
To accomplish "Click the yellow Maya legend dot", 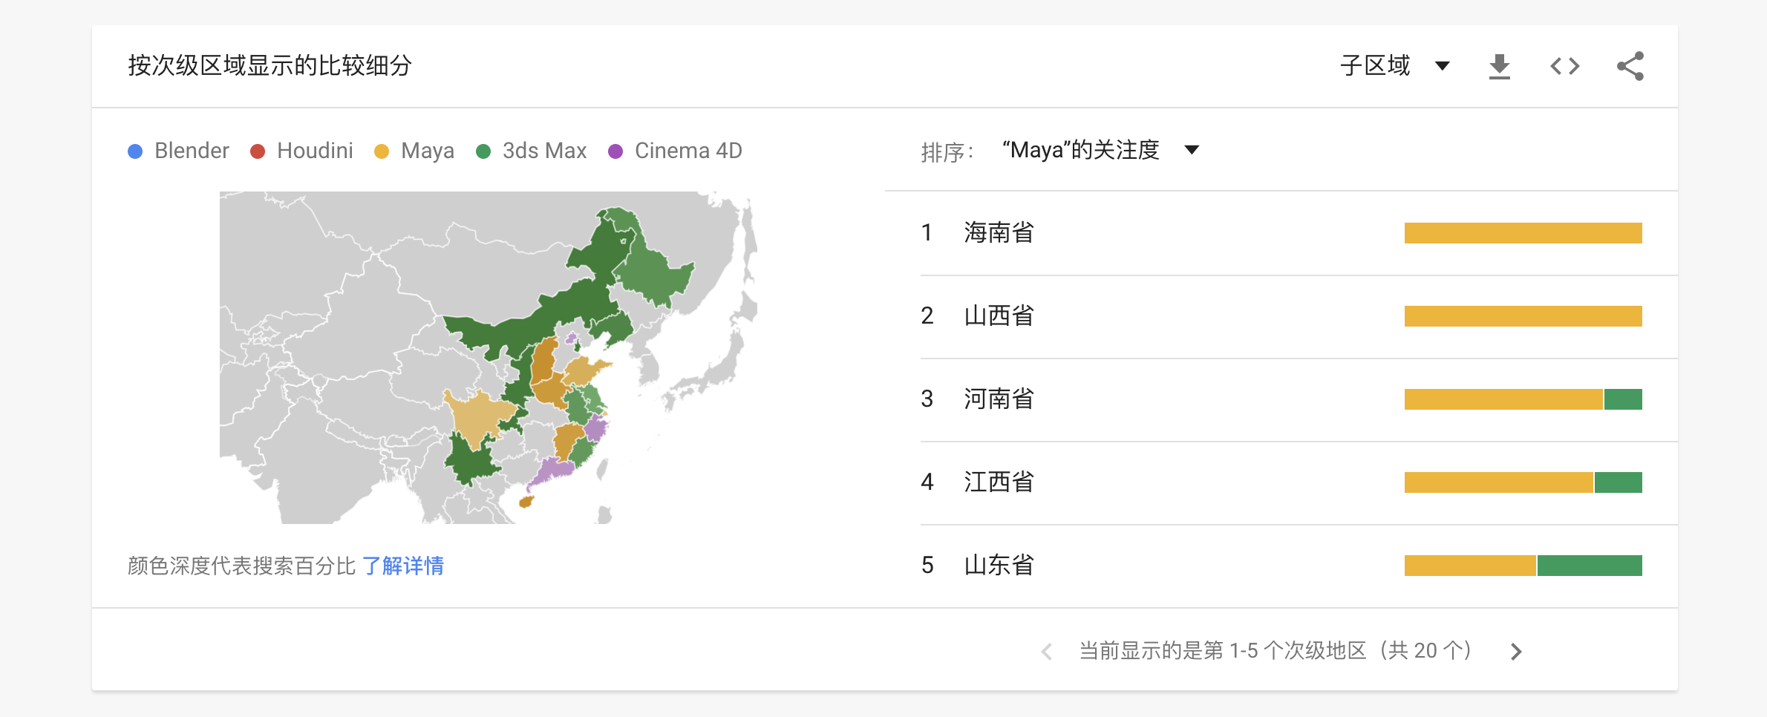I will coord(382,151).
